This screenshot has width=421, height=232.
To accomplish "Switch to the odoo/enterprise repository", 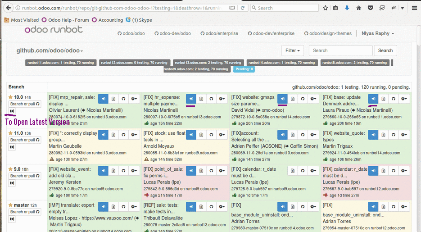I will pyautogui.click(x=219, y=34).
